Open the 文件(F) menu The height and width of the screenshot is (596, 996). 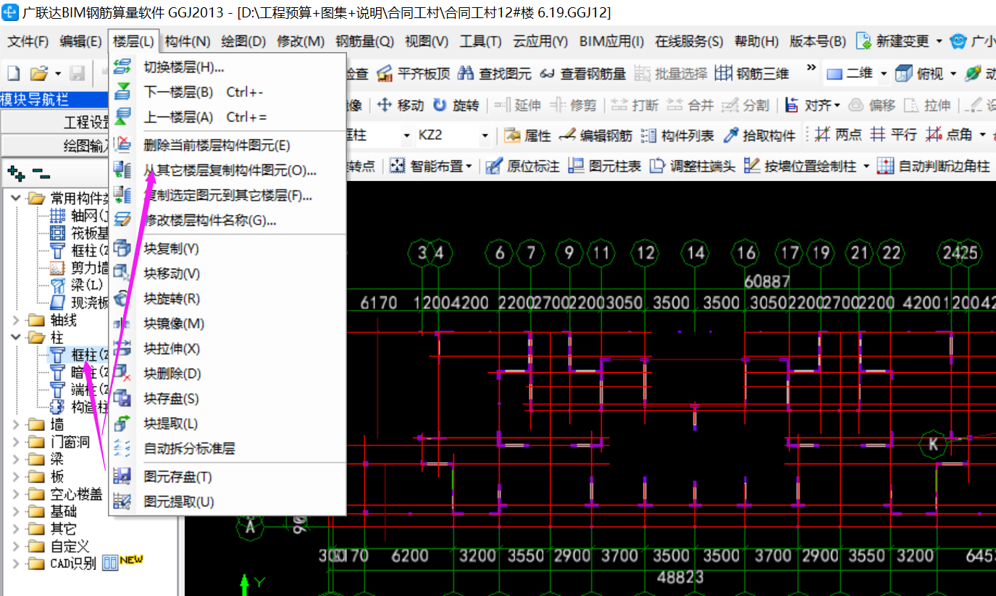(28, 41)
